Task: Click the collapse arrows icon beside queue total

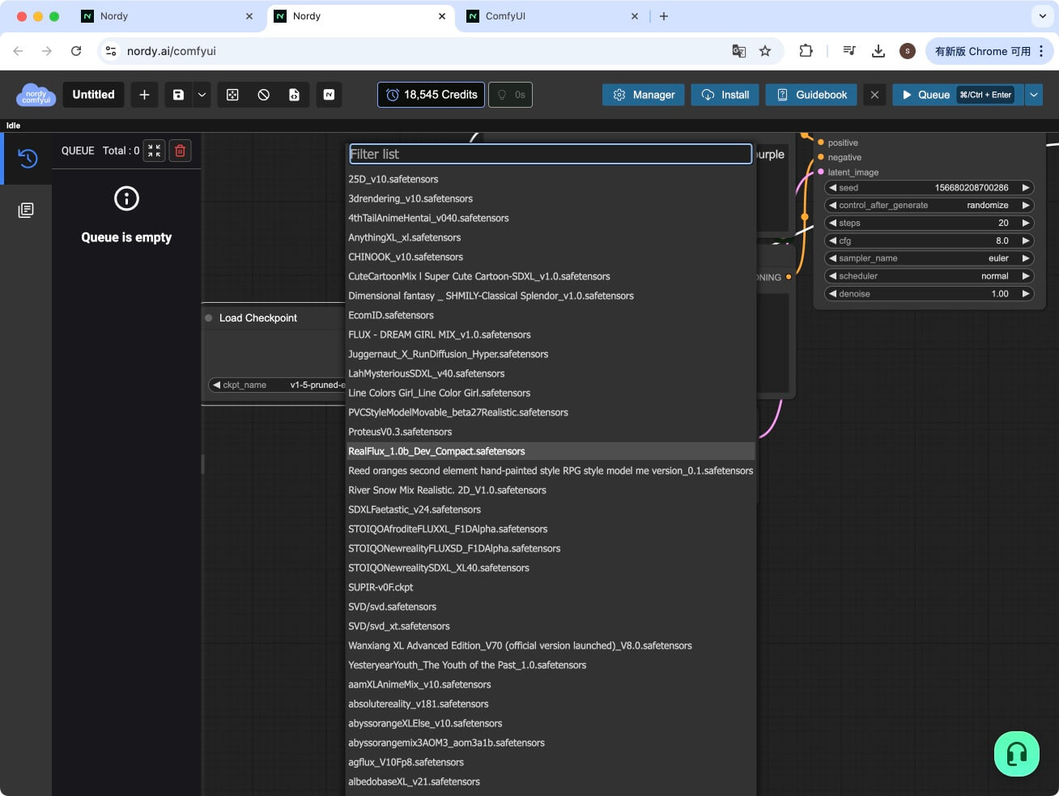Action: (154, 151)
